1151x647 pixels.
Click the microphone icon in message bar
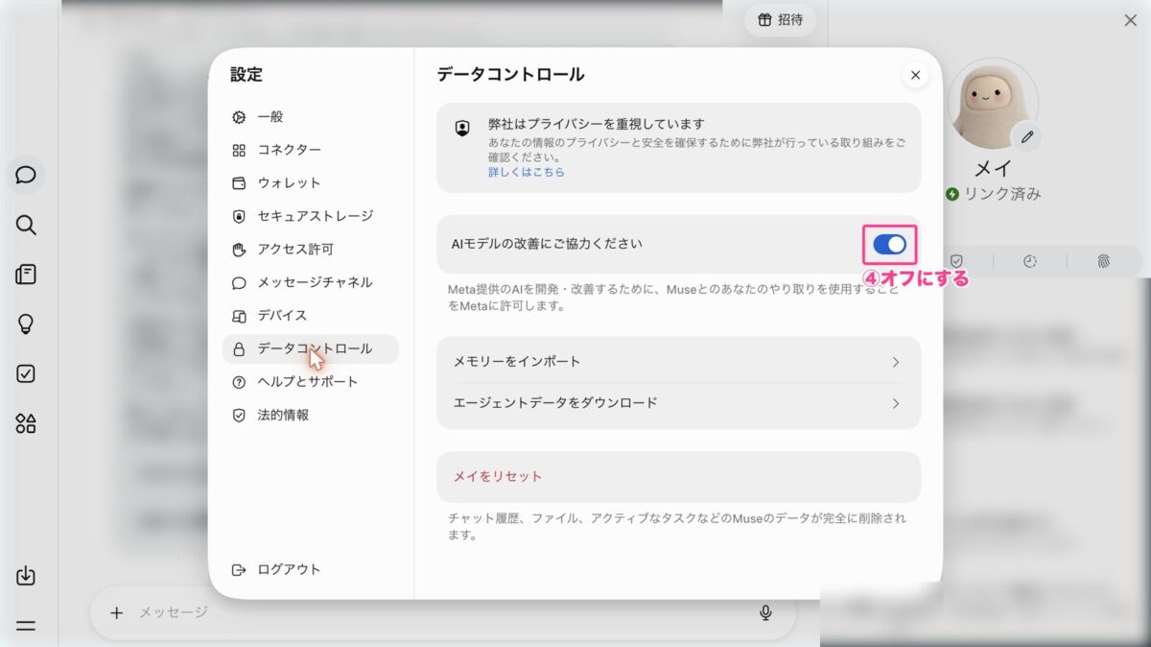[x=765, y=612]
